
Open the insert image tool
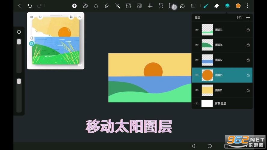pos(128,6)
